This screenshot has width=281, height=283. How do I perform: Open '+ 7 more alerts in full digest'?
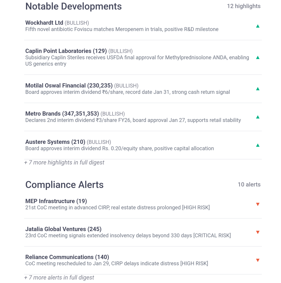59,277
